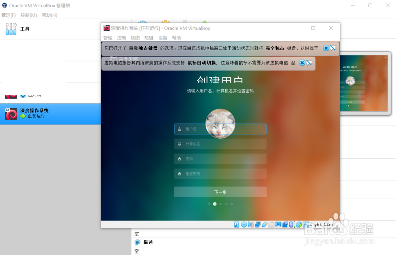396x255 pixels.
Task: Click the 描述 section header in manager
Action: [x=148, y=242]
